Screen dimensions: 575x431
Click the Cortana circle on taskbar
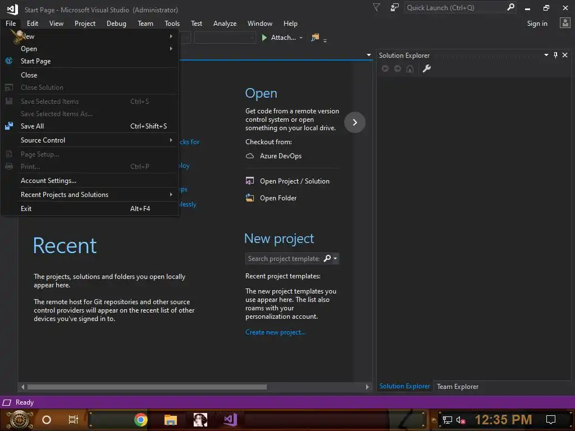click(x=47, y=420)
